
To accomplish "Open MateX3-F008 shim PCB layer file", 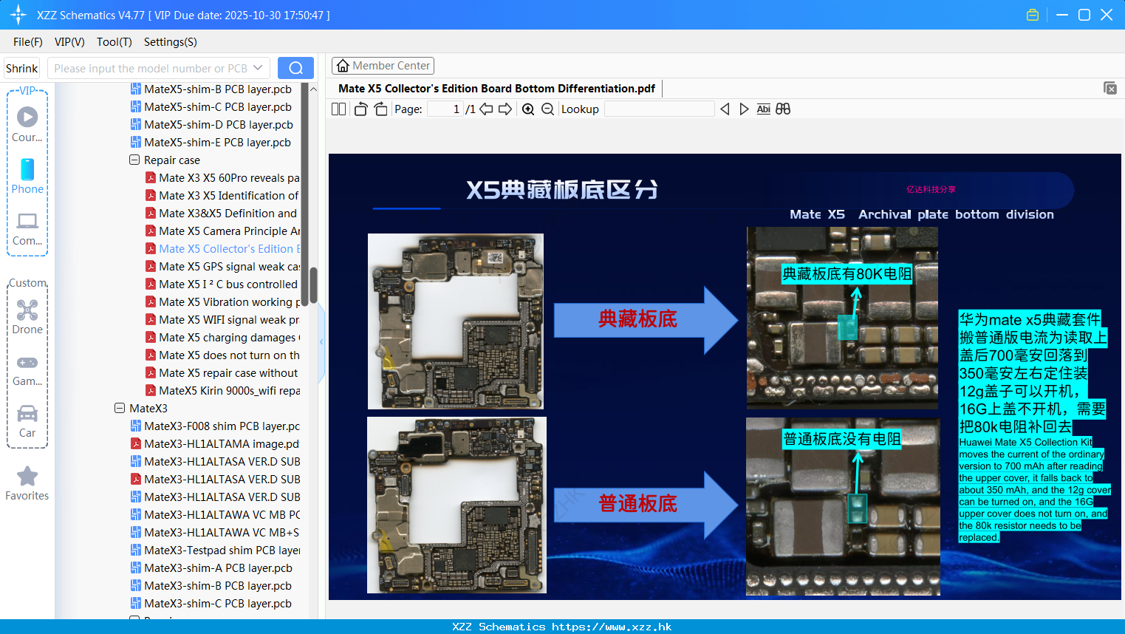I will pyautogui.click(x=215, y=426).
